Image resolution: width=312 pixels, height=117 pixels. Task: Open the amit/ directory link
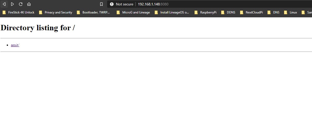coord(15,45)
